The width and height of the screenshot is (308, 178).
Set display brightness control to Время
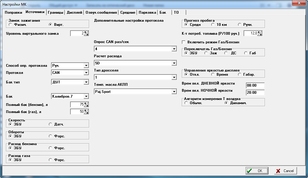213,74
